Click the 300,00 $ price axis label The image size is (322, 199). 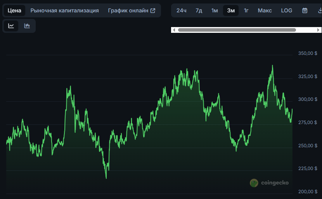[x=307, y=99]
